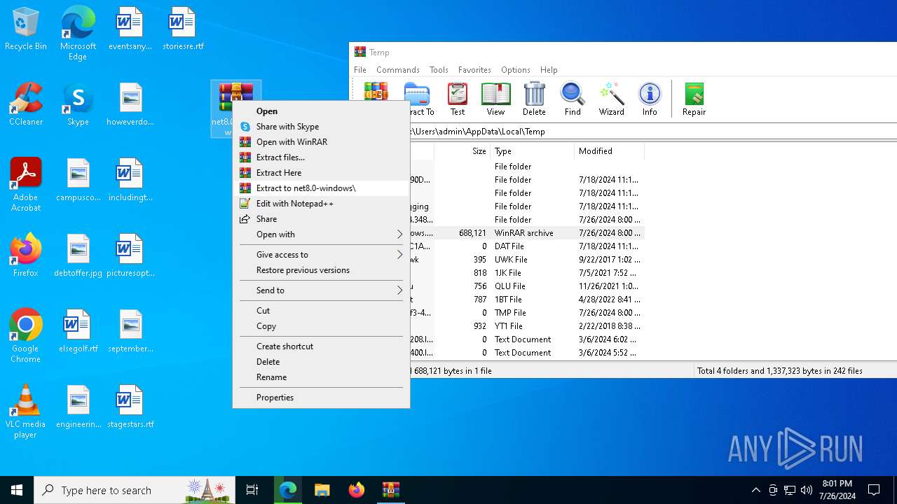Select the stagestars.rtf desktop file

pyautogui.click(x=130, y=407)
